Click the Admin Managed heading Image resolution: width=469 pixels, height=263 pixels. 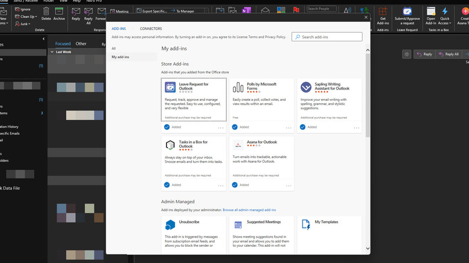point(177,202)
